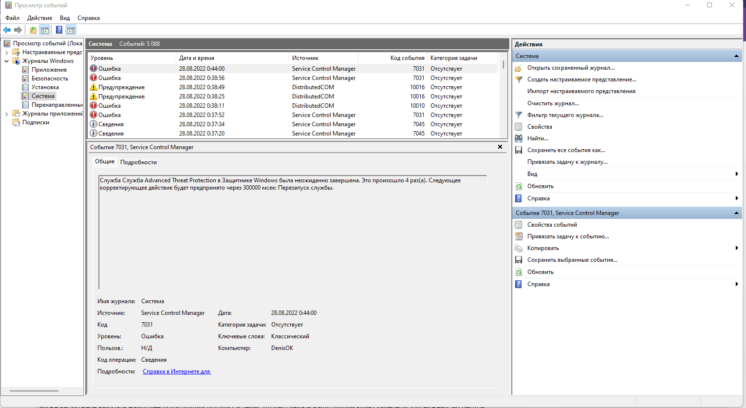Click Фильтр текущего журнала funnel icon

pos(519,115)
